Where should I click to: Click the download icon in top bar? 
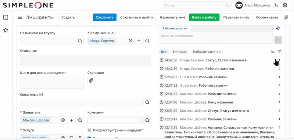coord(275,6)
